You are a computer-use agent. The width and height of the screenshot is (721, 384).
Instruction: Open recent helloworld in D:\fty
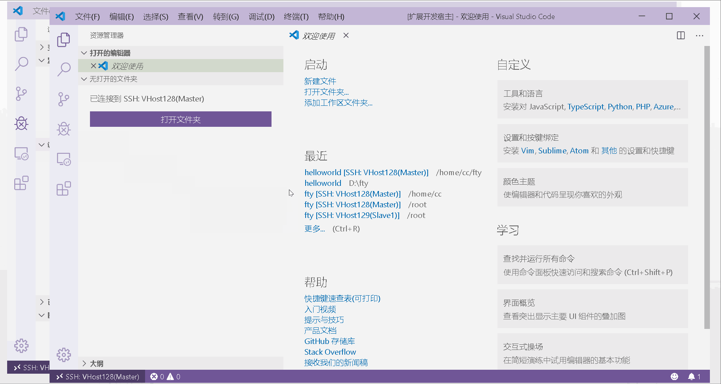(323, 183)
